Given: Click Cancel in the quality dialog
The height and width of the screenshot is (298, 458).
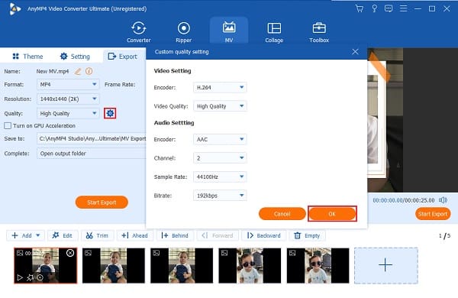Looking at the screenshot, I should tap(282, 214).
